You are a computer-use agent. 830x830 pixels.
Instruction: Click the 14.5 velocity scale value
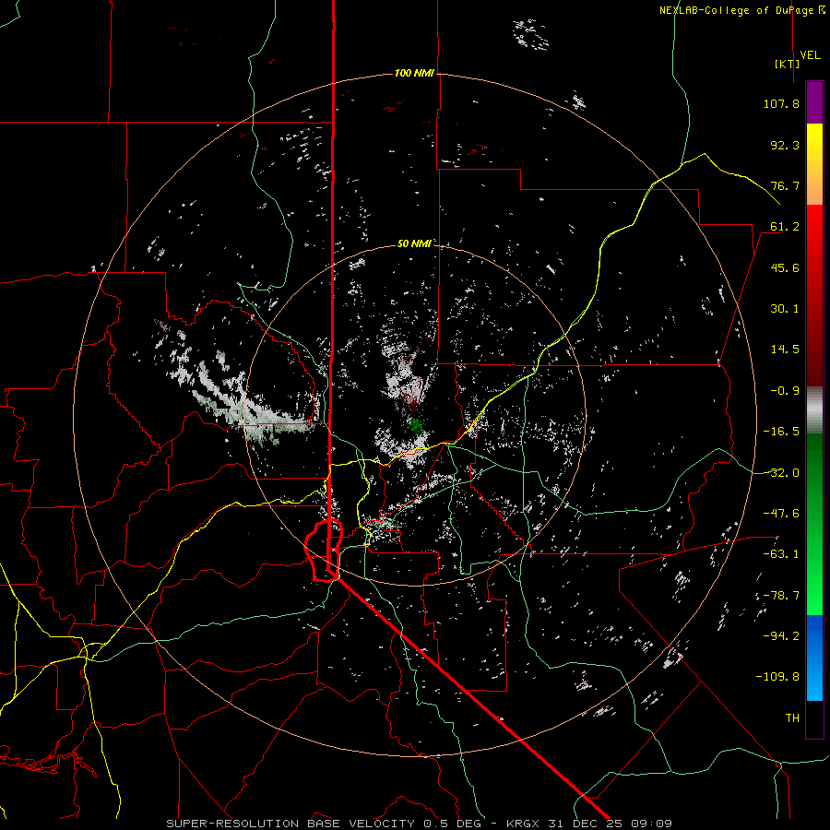pyautogui.click(x=785, y=350)
